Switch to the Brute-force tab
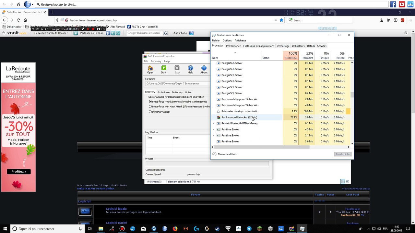Screen dimensions: 415x233 [163, 92]
